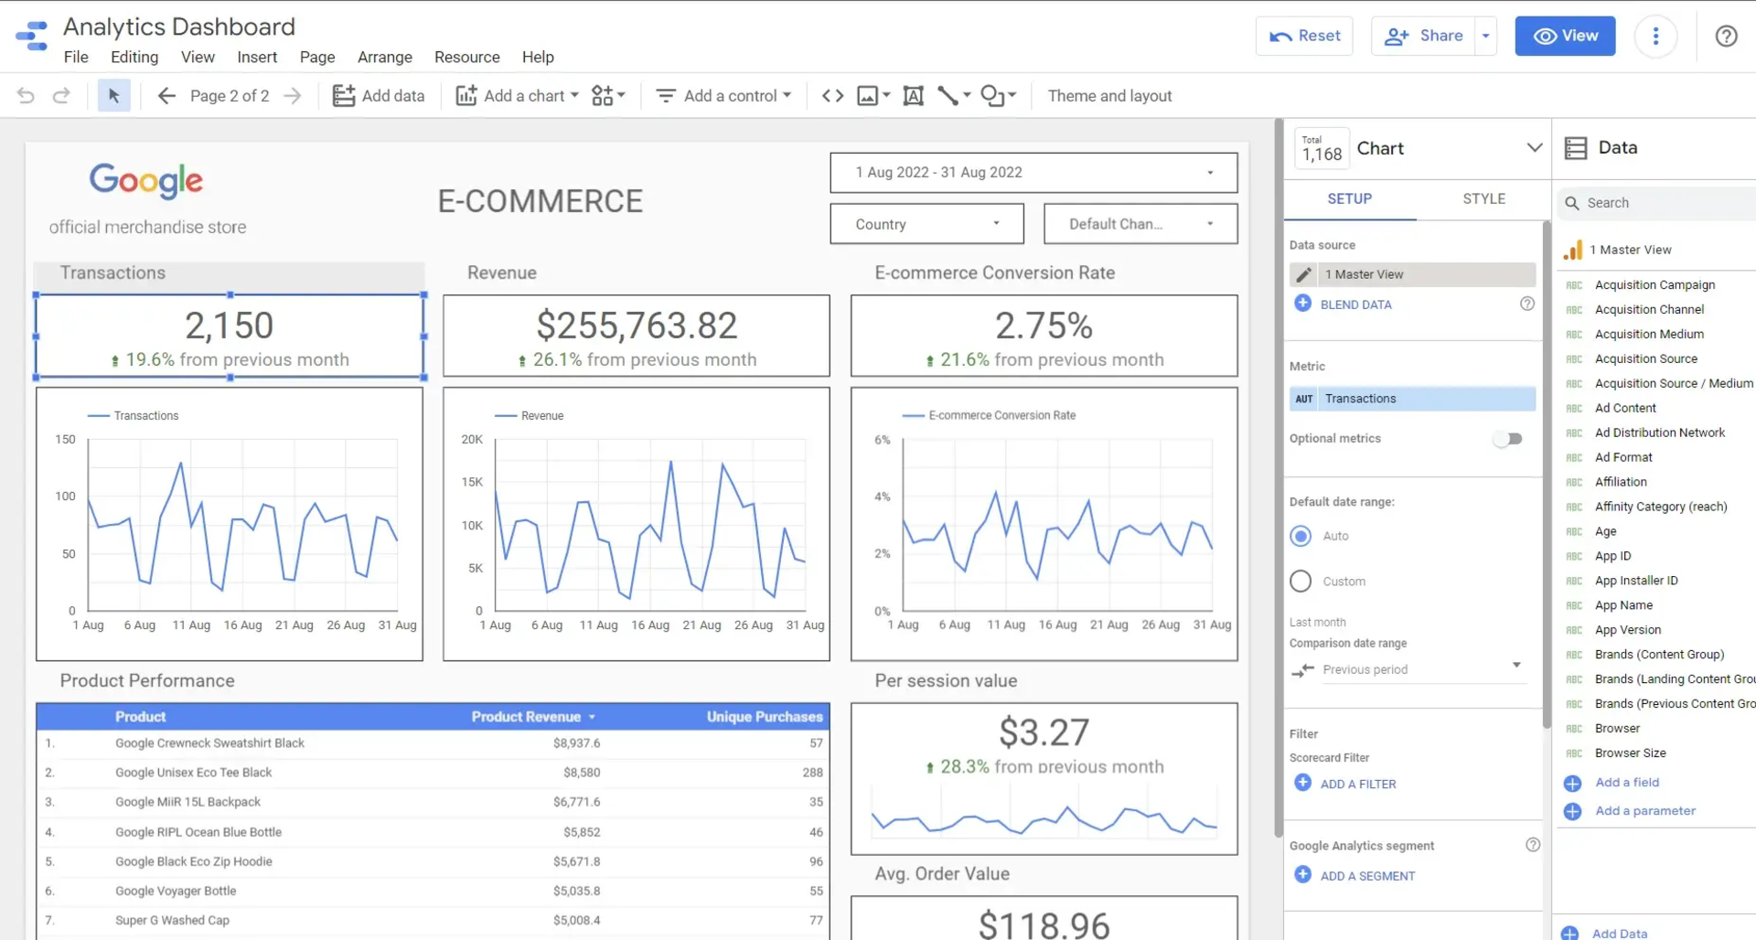Viewport: 1756px width, 940px height.
Task: Click the edit data source pencil icon
Action: point(1304,274)
